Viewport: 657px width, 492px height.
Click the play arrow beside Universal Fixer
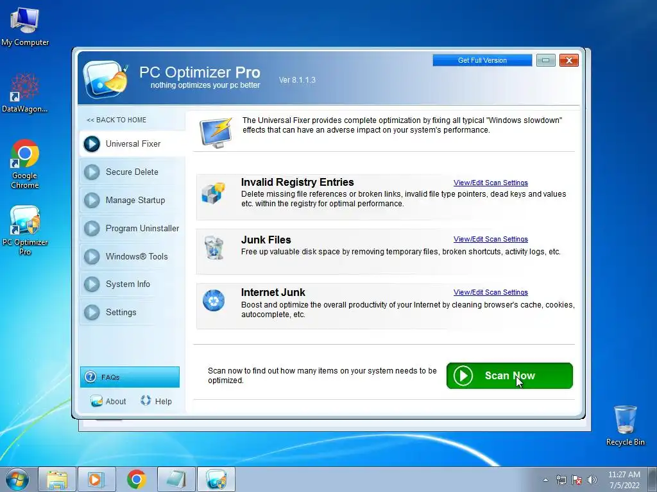92,144
